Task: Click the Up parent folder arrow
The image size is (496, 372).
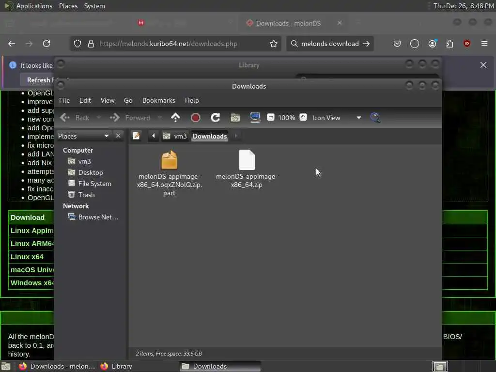Action: [175, 118]
